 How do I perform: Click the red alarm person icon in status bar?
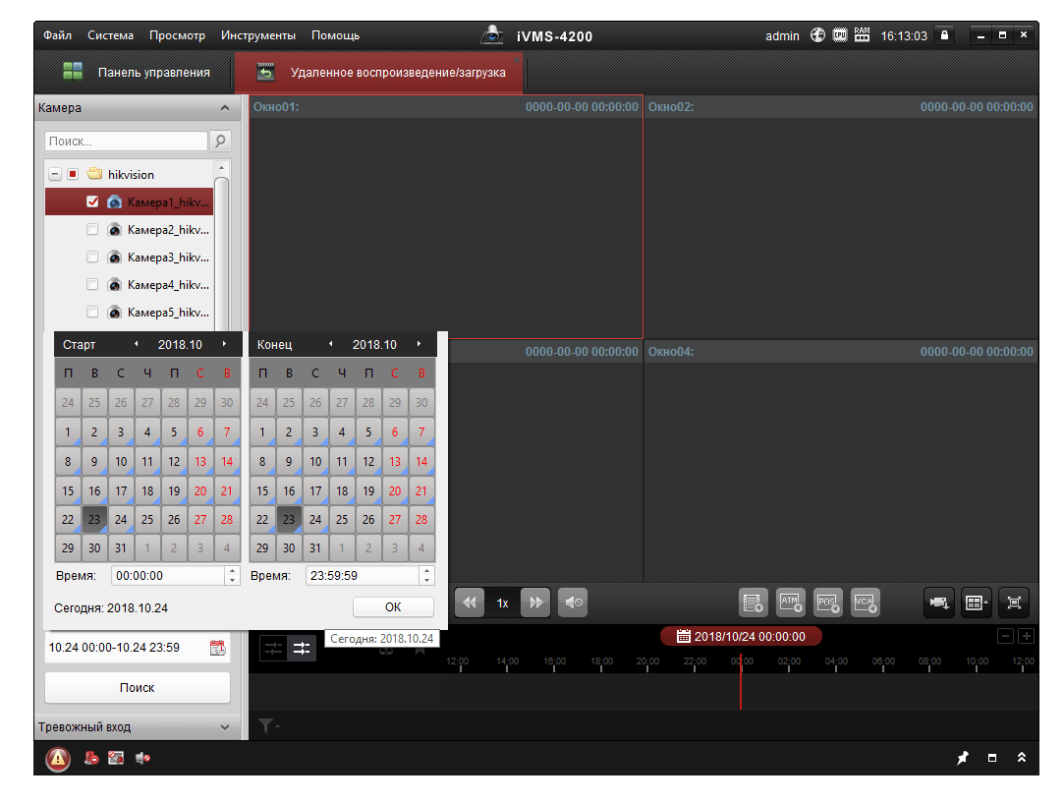click(91, 758)
